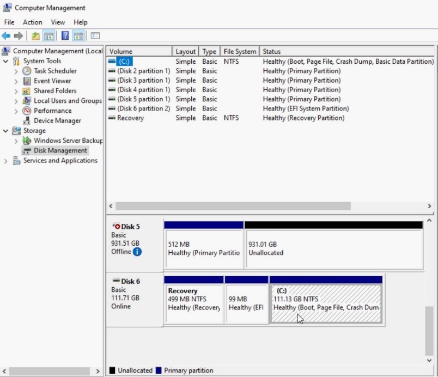This screenshot has width=438, height=377.
Task: Open the View menu
Action: pyautogui.click(x=58, y=22)
